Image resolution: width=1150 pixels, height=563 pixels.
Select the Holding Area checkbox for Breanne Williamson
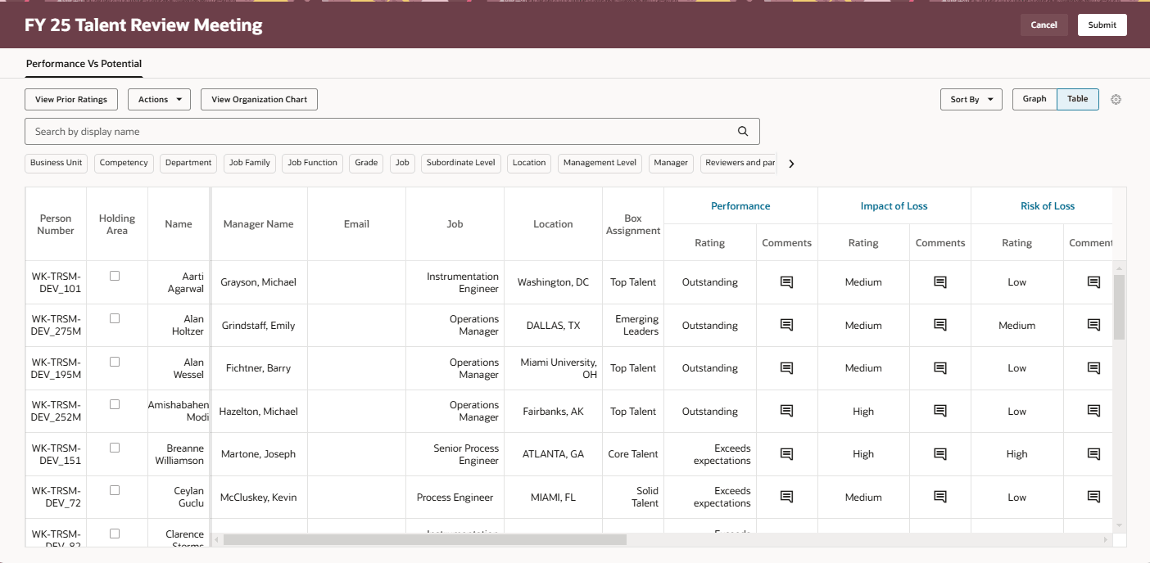pos(115,446)
